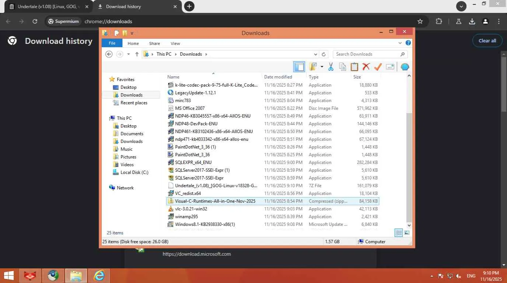Switch to Details view using status bar icon
Viewport: 507px width, 283px height.
(x=399, y=233)
